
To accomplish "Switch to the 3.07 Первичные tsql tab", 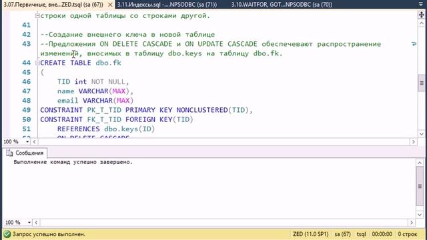I will 53,5.
